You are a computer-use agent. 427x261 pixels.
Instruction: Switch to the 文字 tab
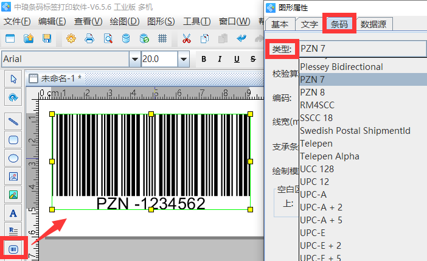click(x=310, y=24)
